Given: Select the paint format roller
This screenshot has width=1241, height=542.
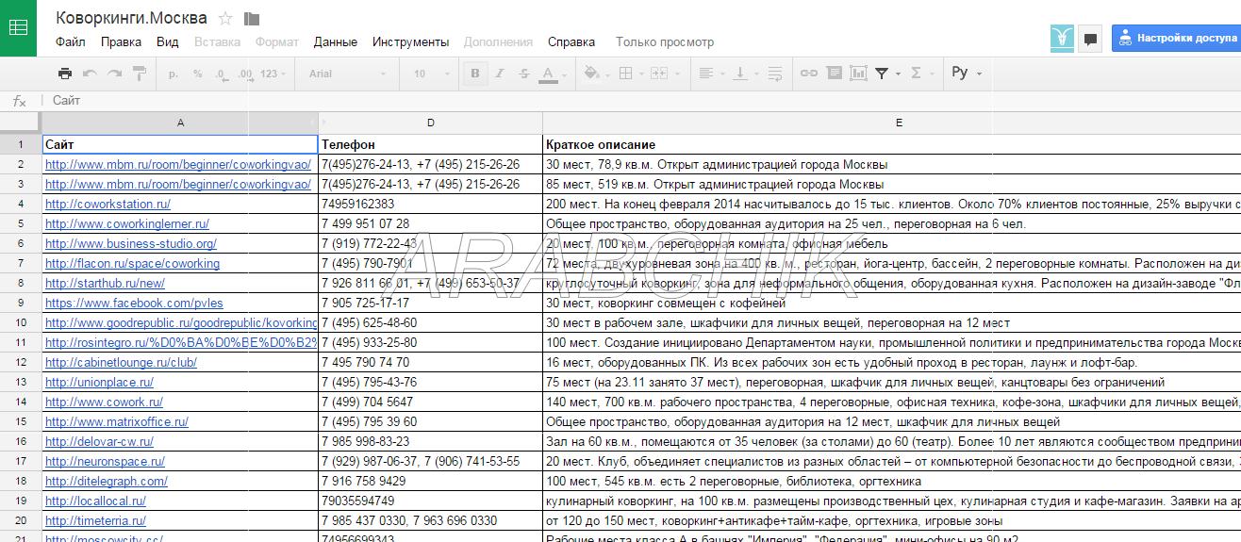Looking at the screenshot, I should coord(140,74).
